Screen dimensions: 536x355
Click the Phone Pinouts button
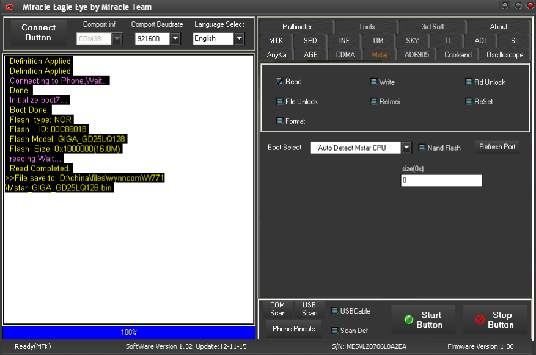pos(293,329)
